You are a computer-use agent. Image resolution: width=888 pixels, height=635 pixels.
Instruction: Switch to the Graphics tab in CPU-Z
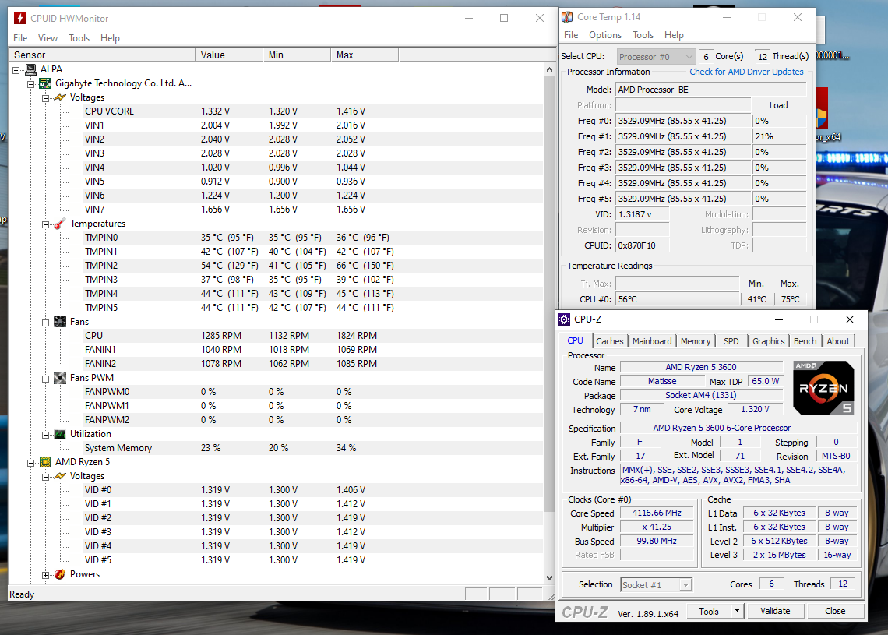[x=769, y=341]
